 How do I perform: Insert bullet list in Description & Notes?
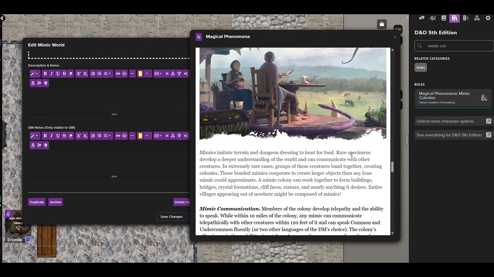click(x=99, y=73)
